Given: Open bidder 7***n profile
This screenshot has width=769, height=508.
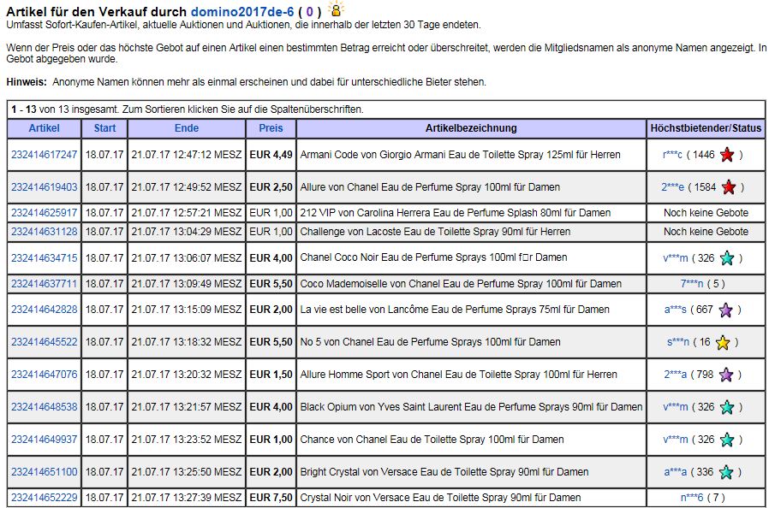Looking at the screenshot, I should pos(692,284).
